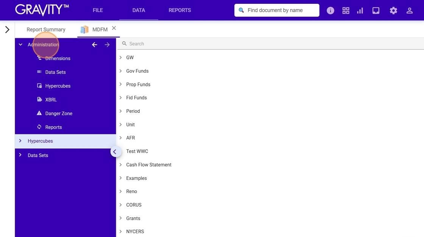The height and width of the screenshot is (237, 424).
Task: Click the Reports refresh icon in the sidebar
Action: pyautogui.click(x=39, y=127)
